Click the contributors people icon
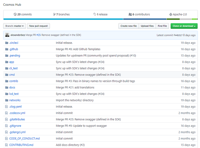Viewport: 200px width, 148px height. tap(130, 14)
